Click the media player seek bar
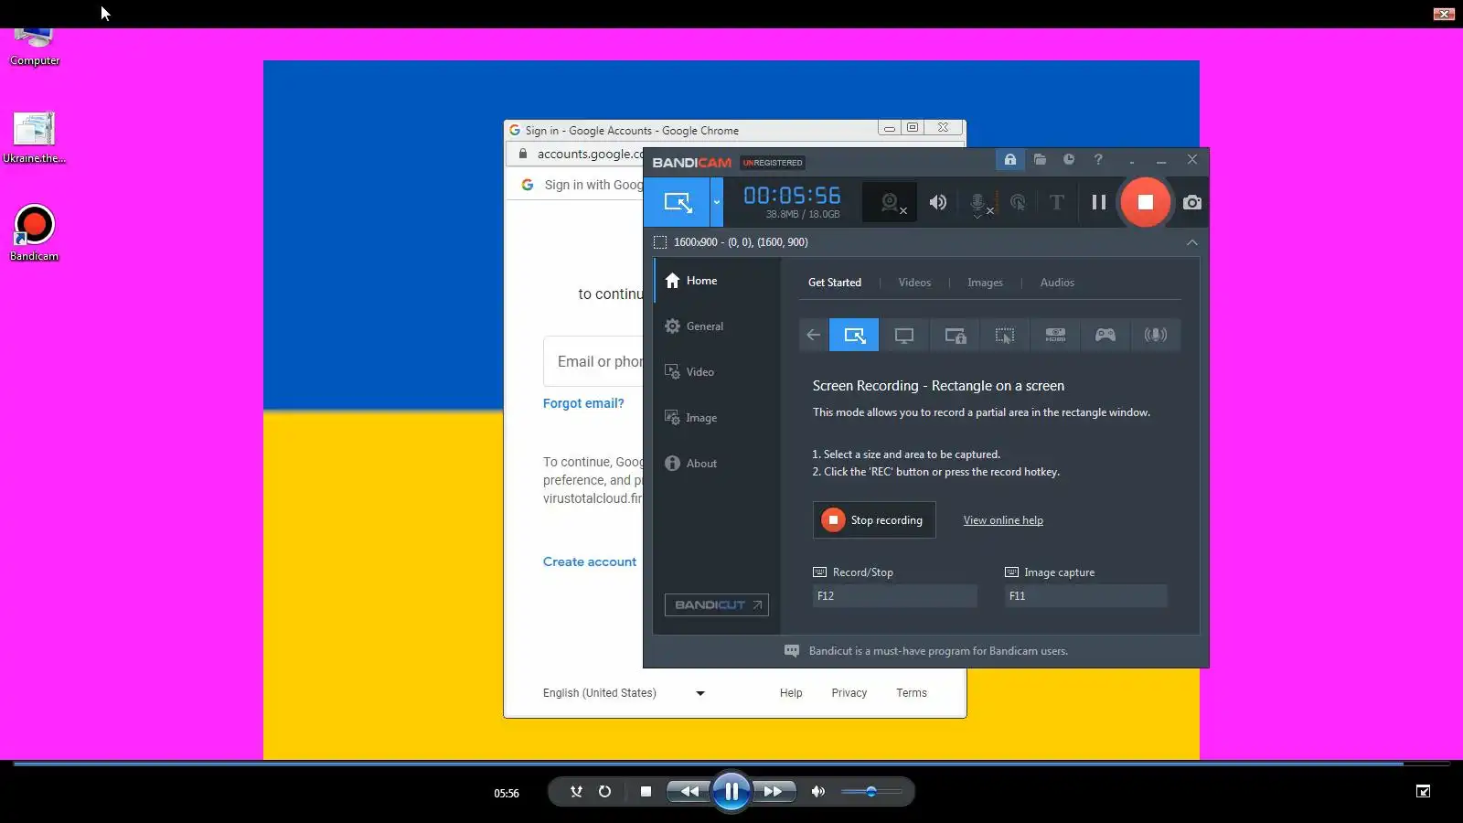Image resolution: width=1463 pixels, height=823 pixels. [x=731, y=763]
